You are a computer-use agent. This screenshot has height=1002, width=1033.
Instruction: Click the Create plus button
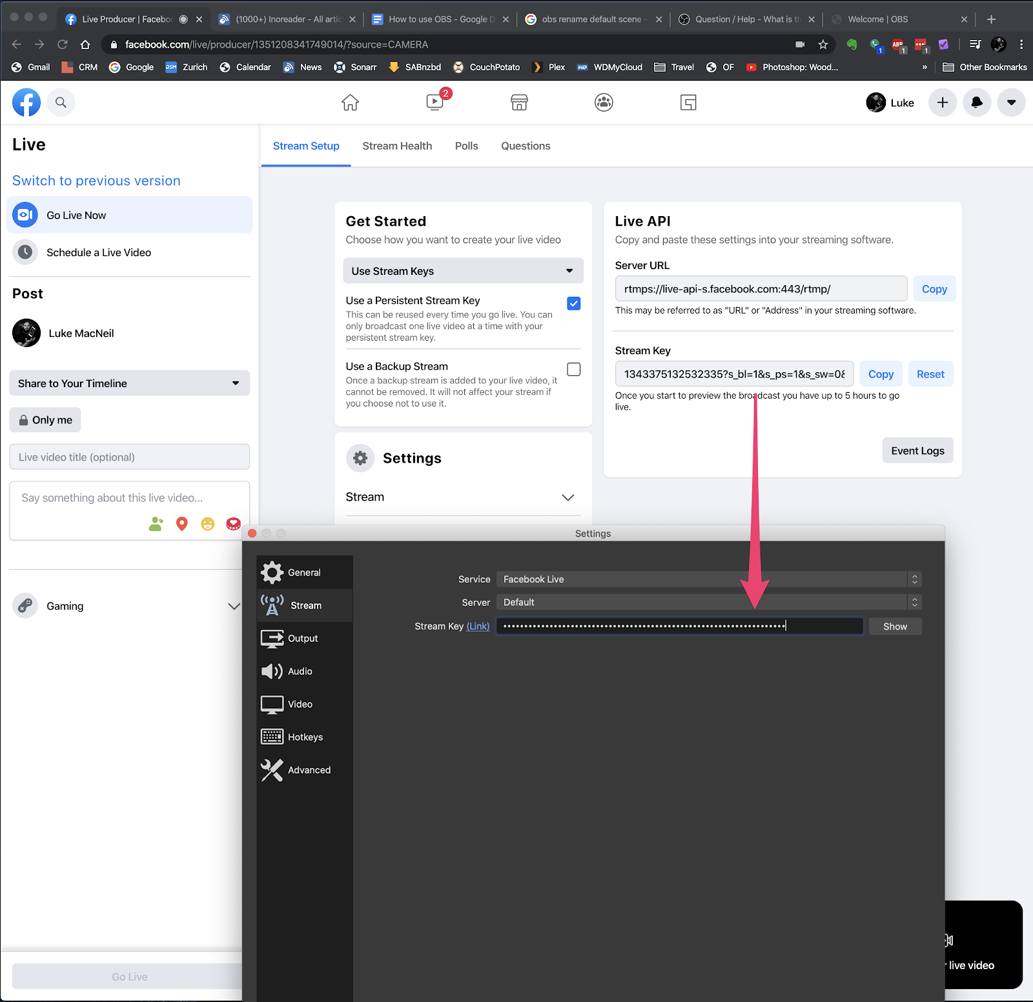943,103
